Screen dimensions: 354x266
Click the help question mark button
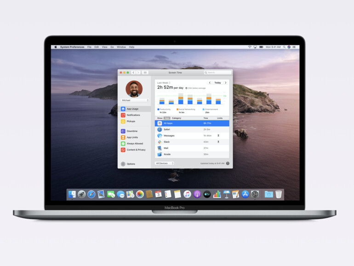point(228,163)
